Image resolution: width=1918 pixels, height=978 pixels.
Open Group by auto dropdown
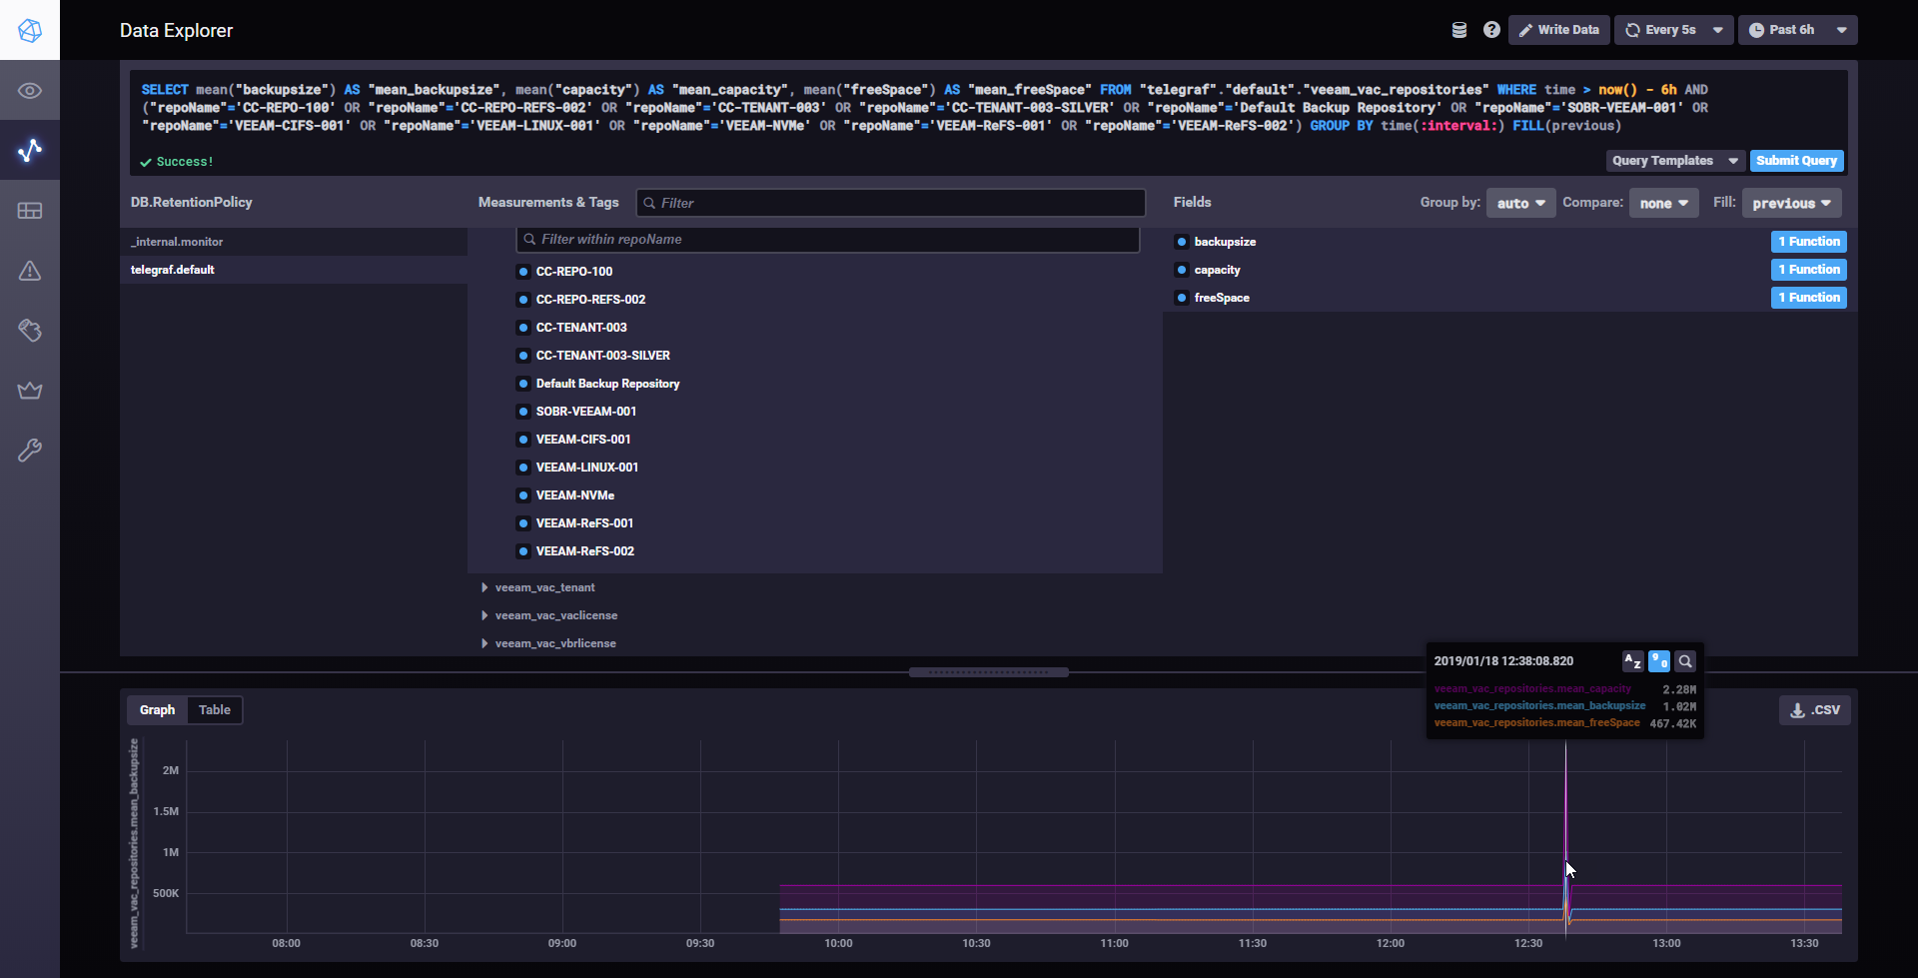(1520, 203)
